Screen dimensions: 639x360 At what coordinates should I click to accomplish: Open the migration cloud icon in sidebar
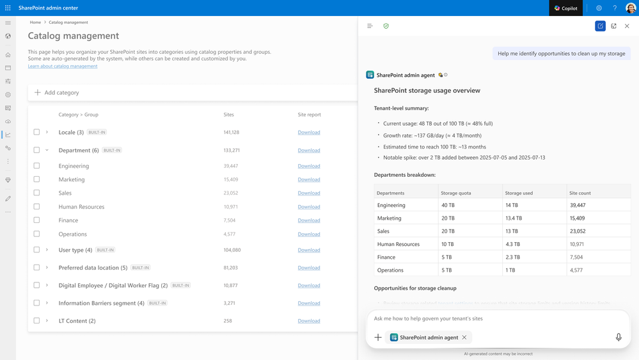click(8, 122)
